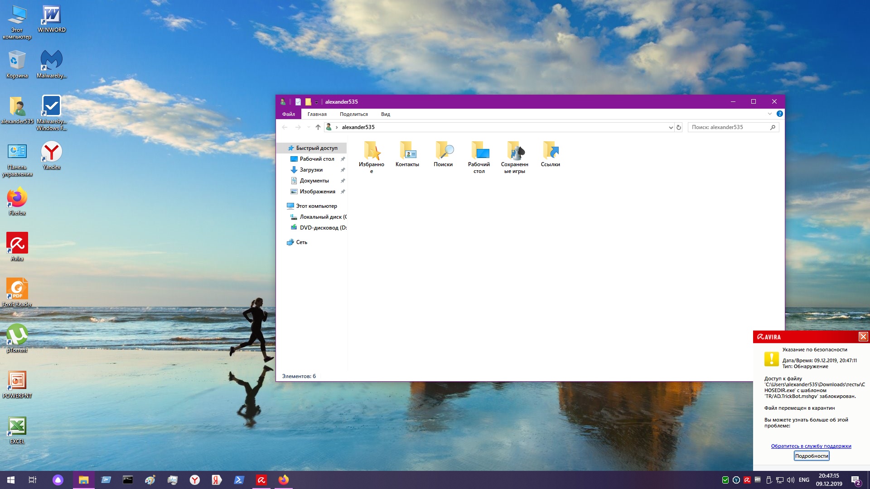Close the Avira security notification
Image resolution: width=870 pixels, height=489 pixels.
click(x=863, y=336)
